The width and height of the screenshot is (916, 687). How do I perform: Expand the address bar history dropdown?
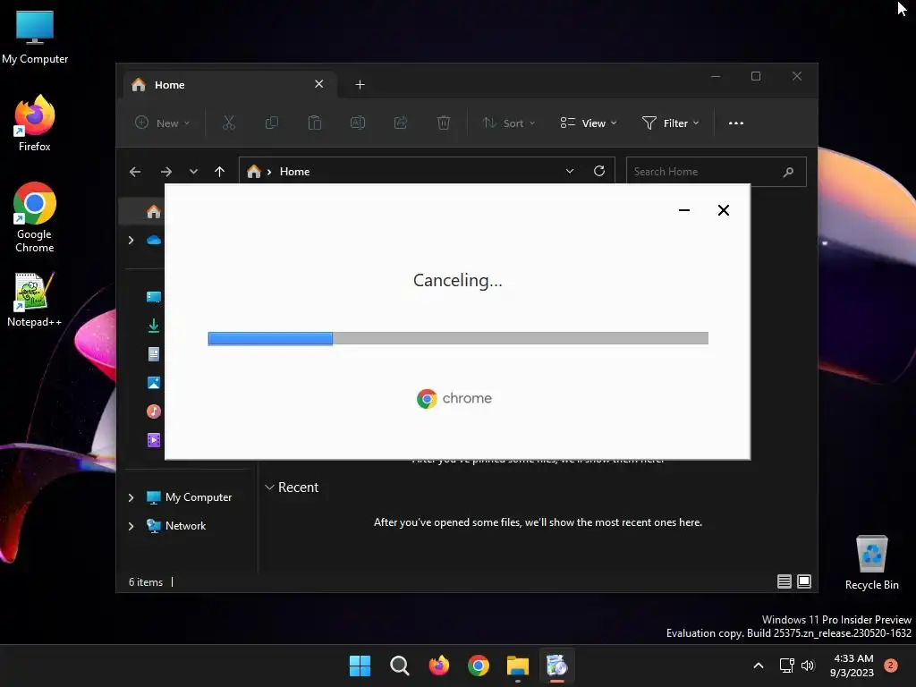(570, 171)
